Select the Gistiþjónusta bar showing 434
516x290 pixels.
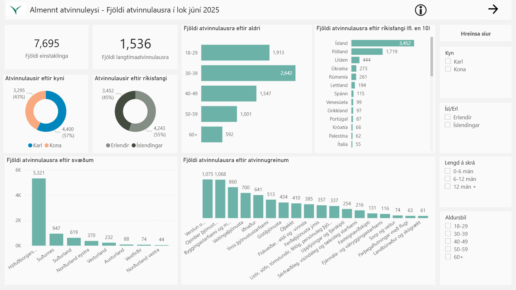tap(283, 210)
